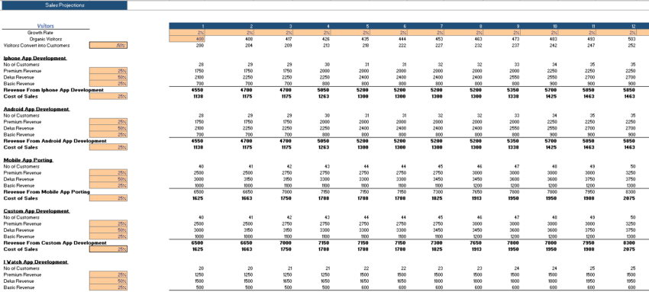
Task: Edit Android Delux Revenue 50% input
Action: [108, 128]
